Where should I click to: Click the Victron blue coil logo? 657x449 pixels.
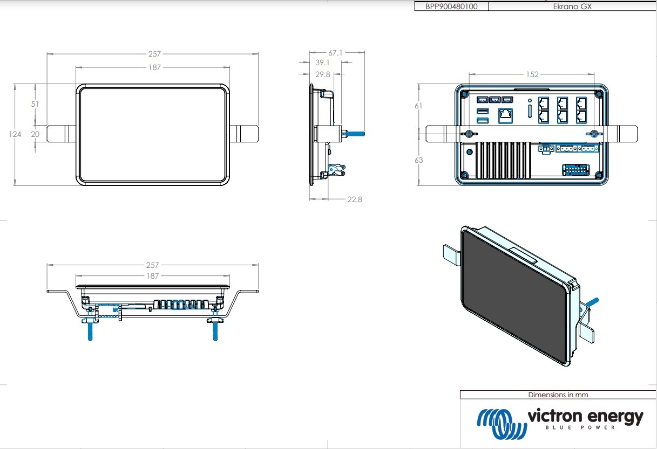(502, 424)
